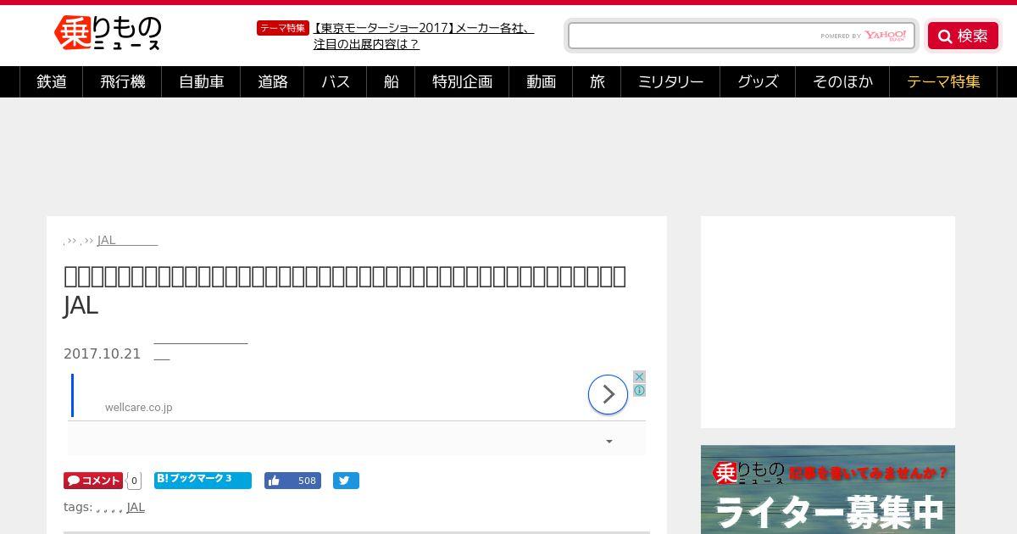This screenshot has height=534, width=1017.
Task: Follow the JAL breadcrumb link
Action: click(127, 240)
